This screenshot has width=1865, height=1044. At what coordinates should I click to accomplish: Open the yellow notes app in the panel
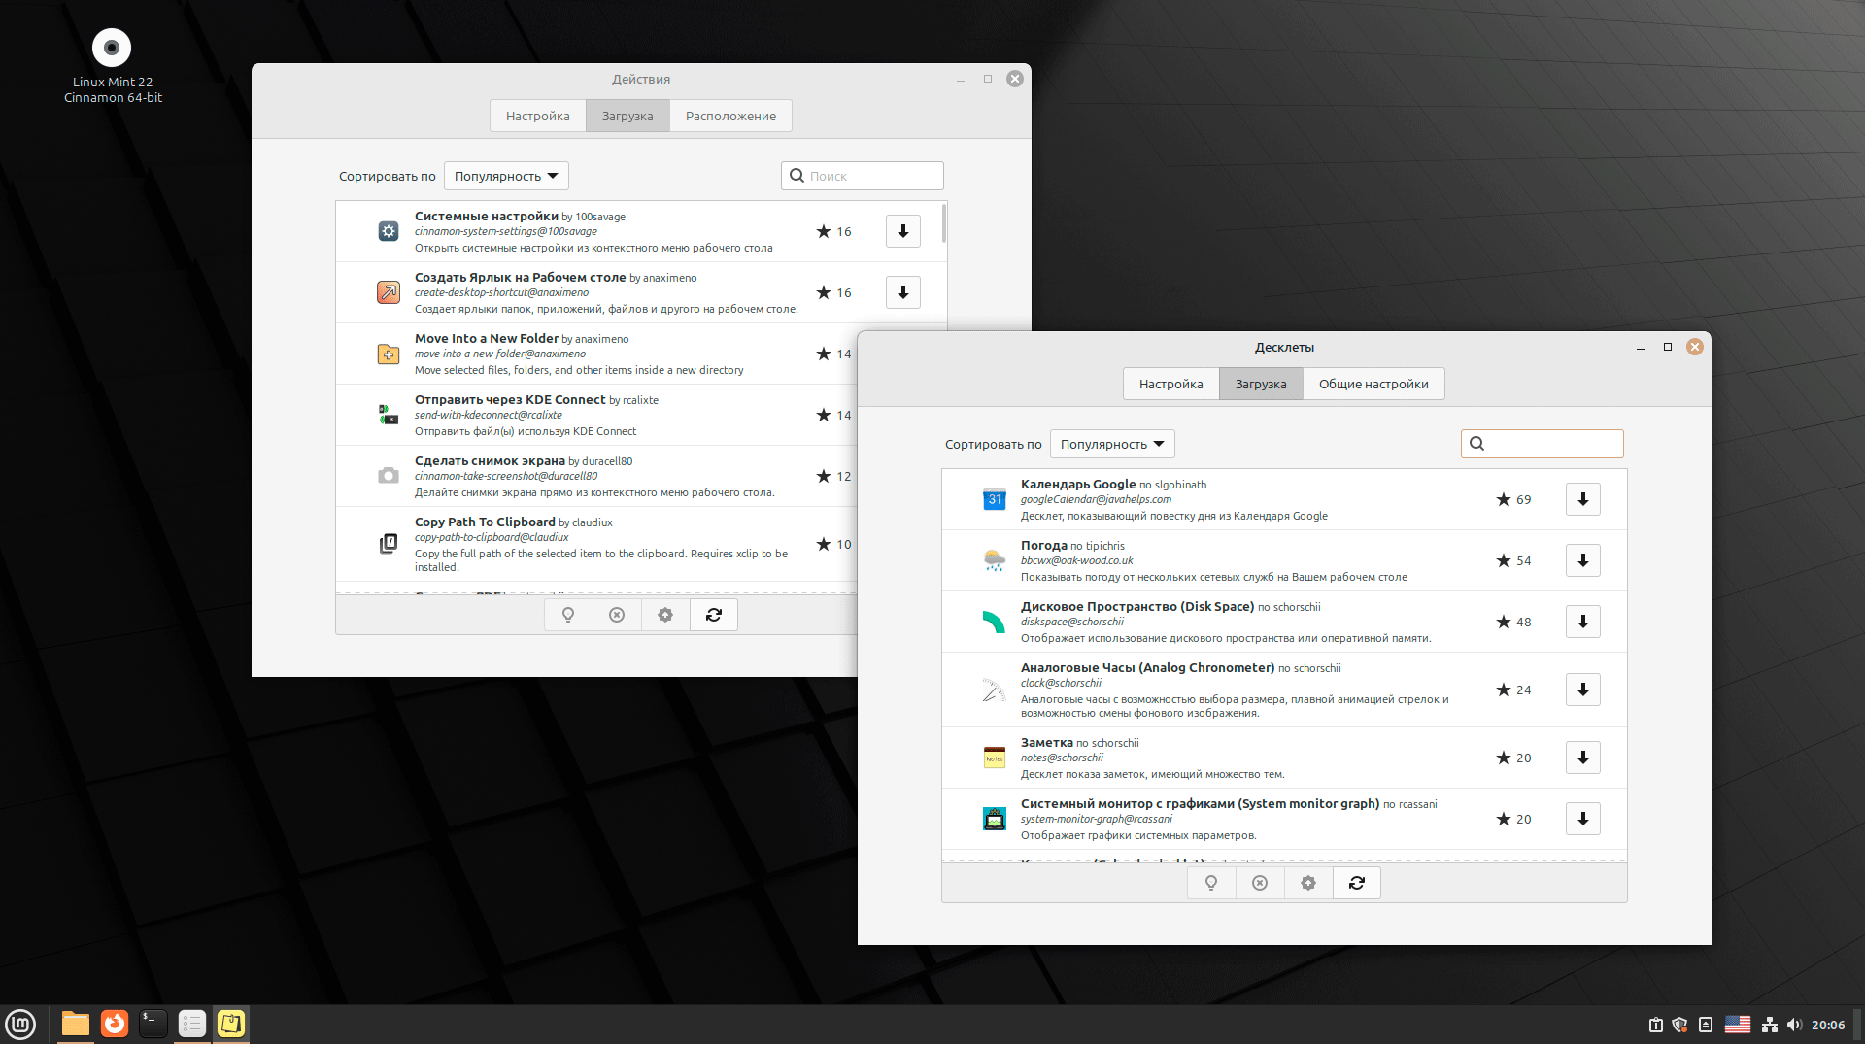pos(231,1024)
